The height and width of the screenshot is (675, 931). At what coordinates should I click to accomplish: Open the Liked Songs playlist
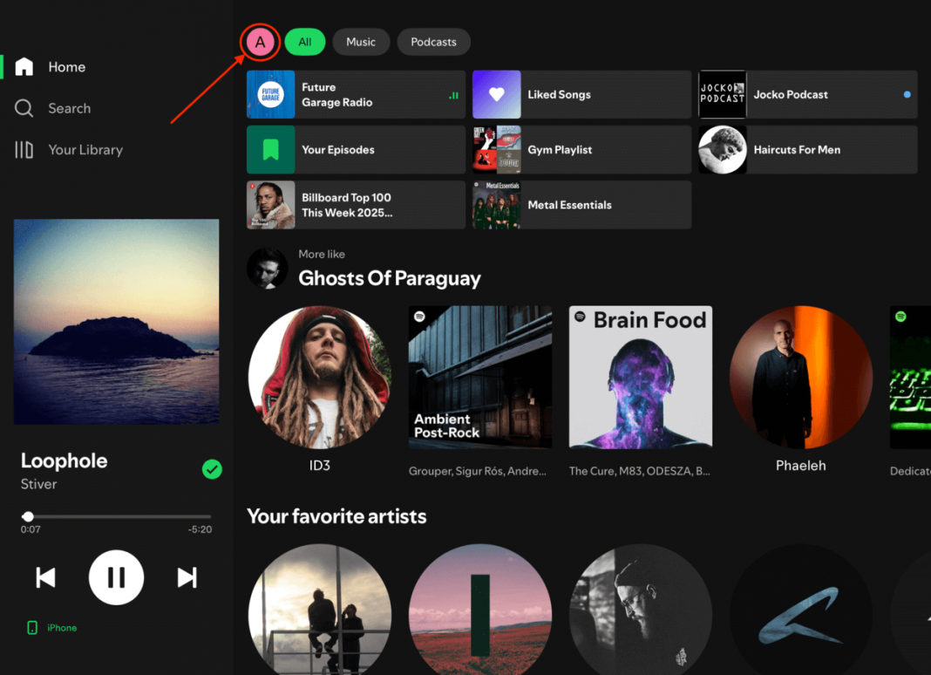click(581, 94)
